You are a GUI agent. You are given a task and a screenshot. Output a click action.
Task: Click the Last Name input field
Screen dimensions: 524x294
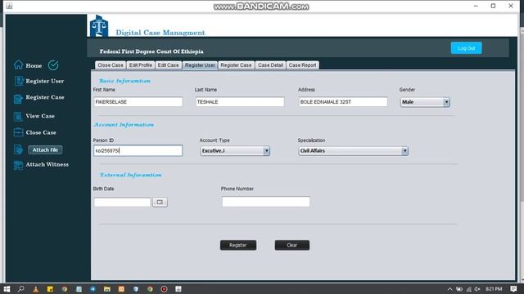[x=240, y=102]
